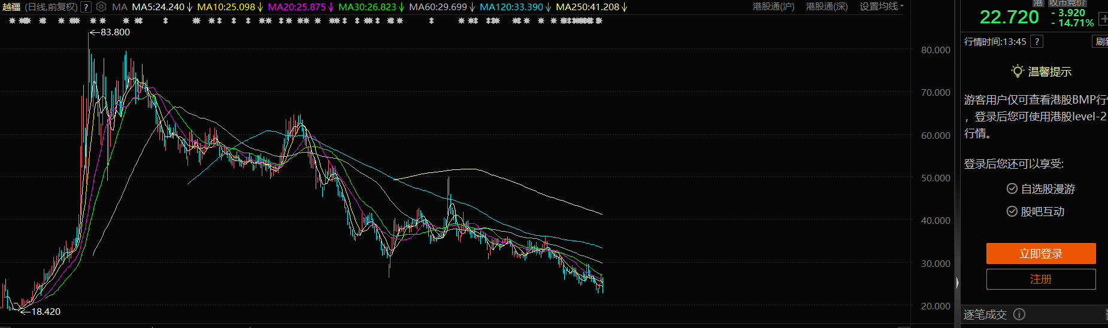Expand the 设置均线 dropdown

[881, 7]
